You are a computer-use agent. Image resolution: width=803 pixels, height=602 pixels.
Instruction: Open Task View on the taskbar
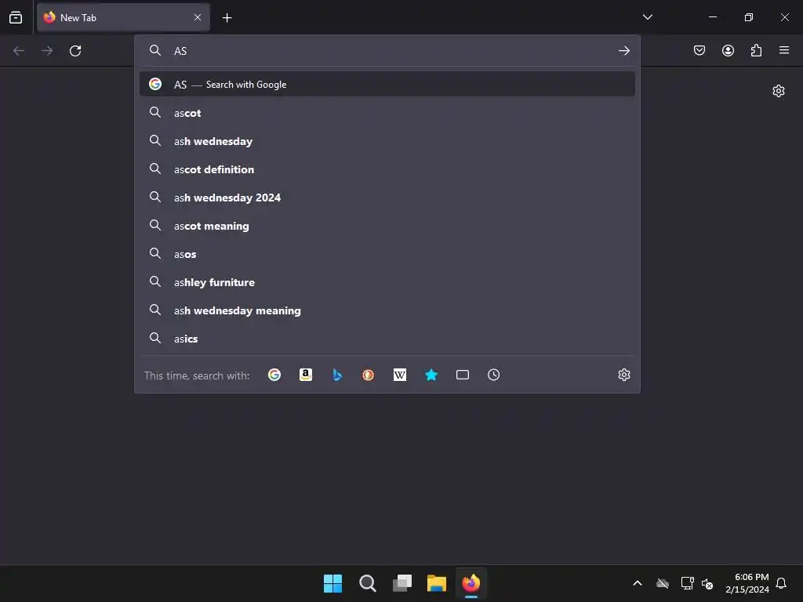coord(402,583)
